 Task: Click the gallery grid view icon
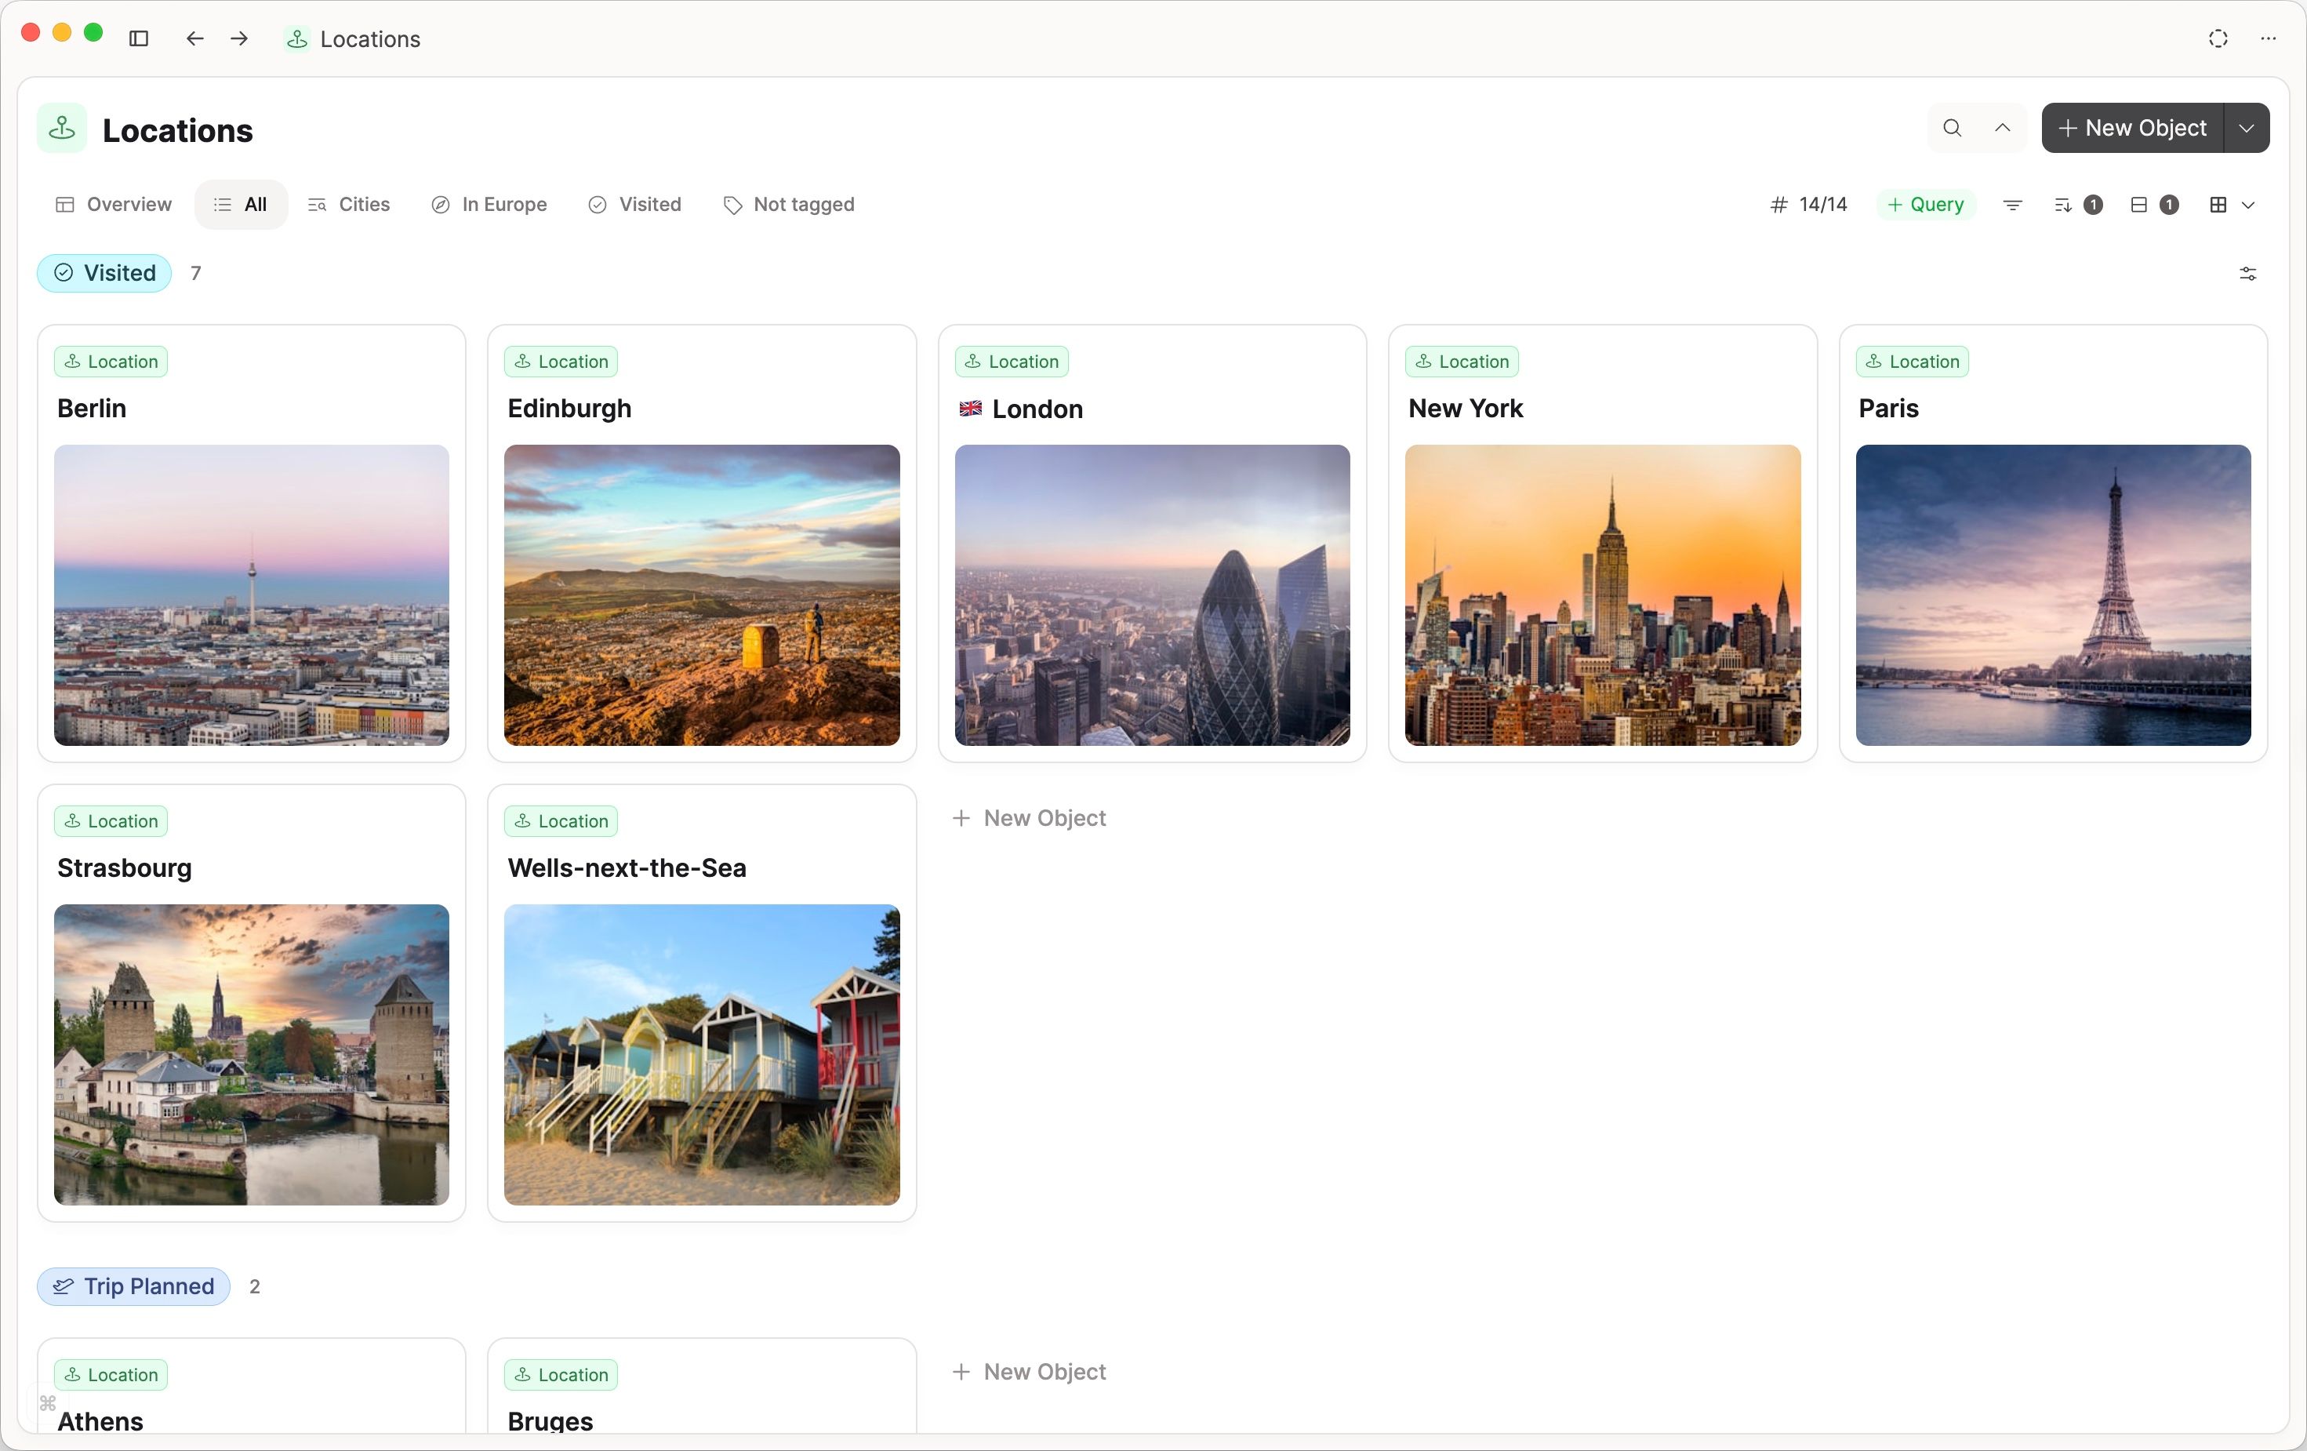tap(2219, 204)
